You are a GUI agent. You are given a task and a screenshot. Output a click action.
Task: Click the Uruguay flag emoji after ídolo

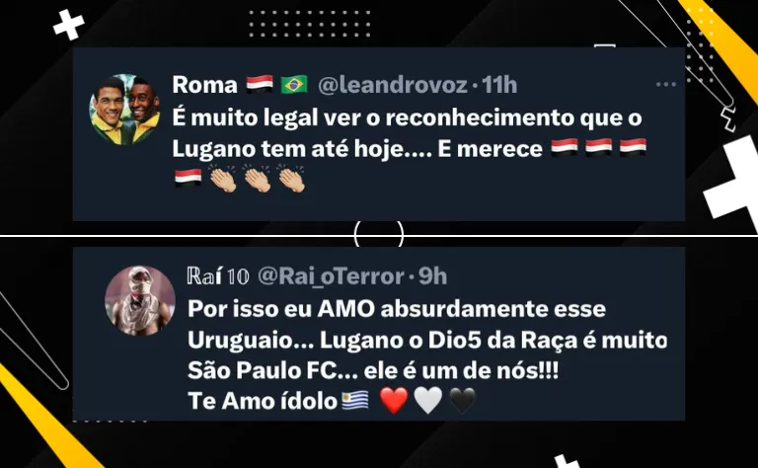[355, 400]
